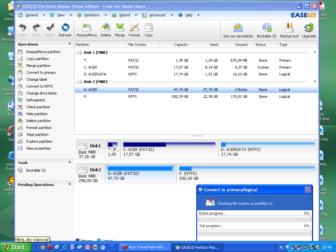
Task: Open the Partitions menu
Action: 92,15
